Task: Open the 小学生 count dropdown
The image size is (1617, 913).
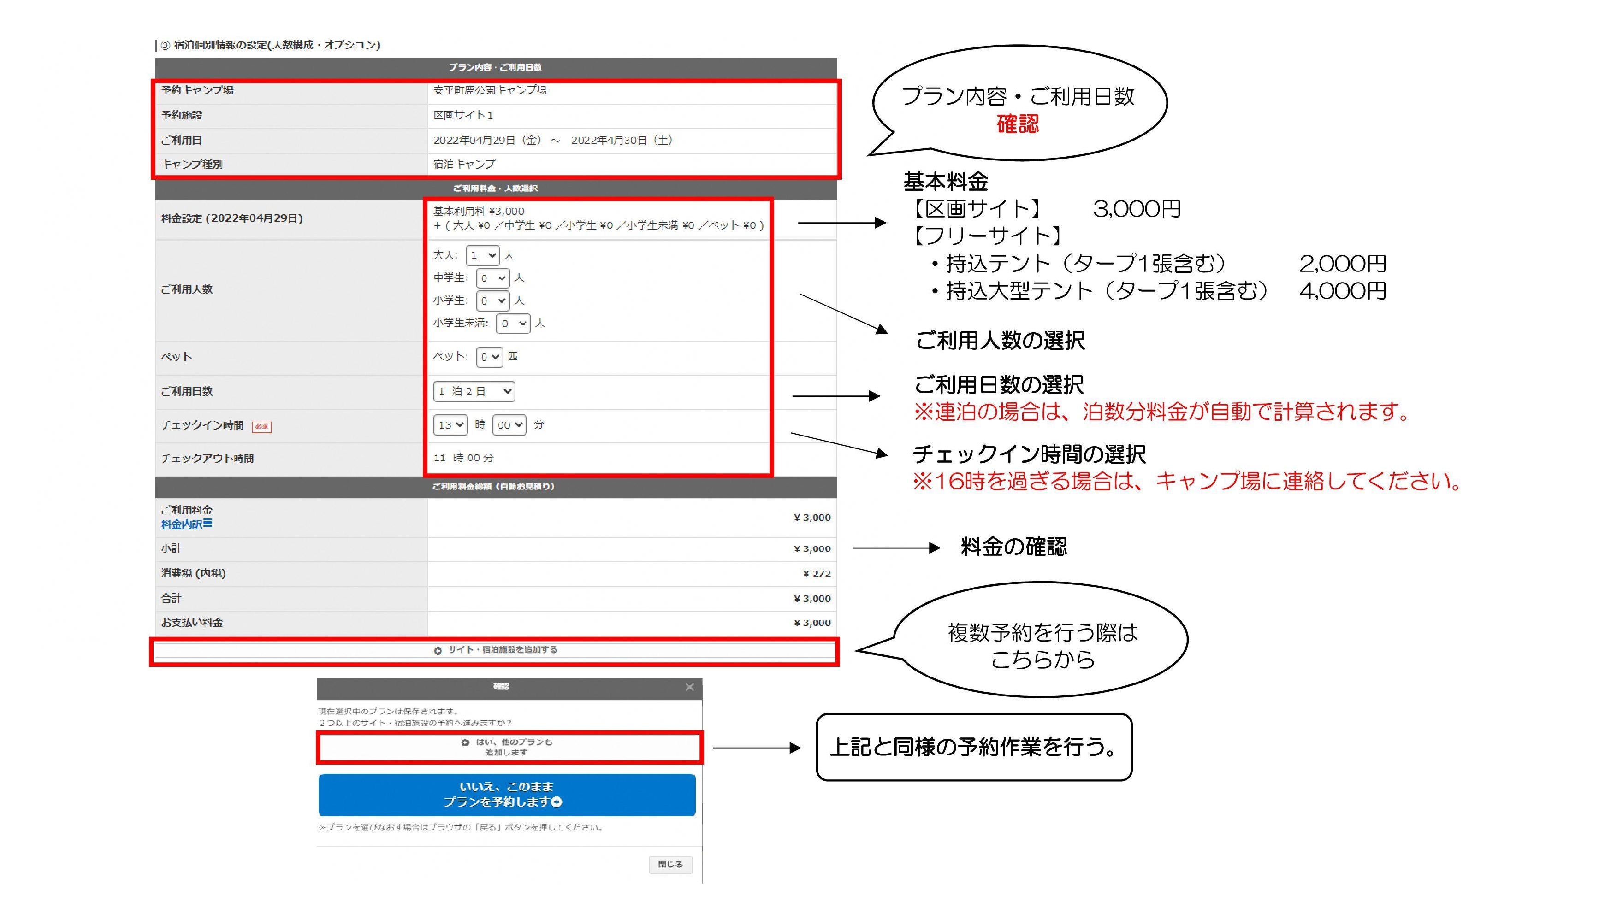Action: point(492,300)
